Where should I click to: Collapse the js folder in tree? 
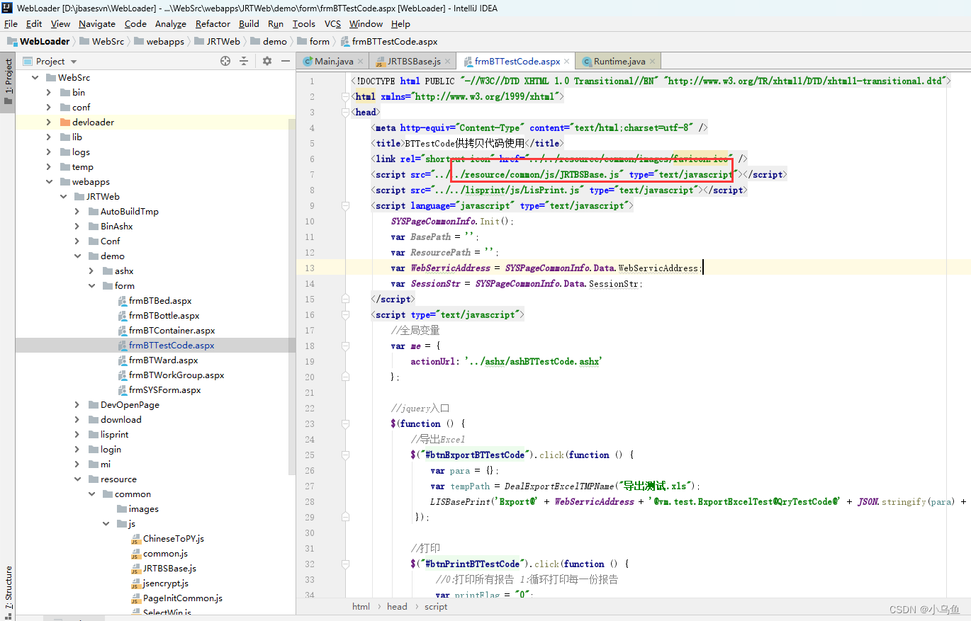105,523
